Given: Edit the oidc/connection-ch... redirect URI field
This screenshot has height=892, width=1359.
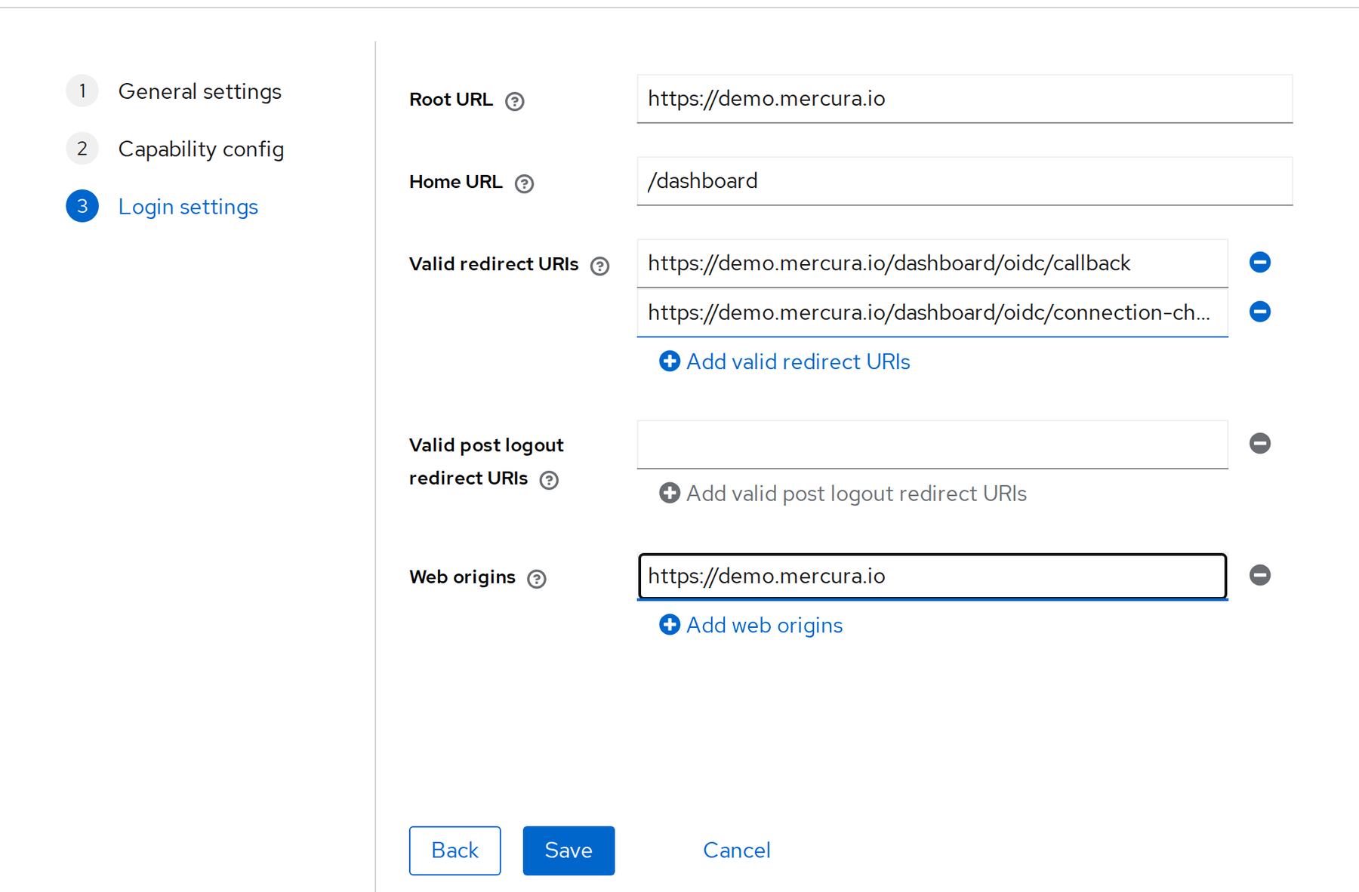Looking at the screenshot, I should coord(932,312).
